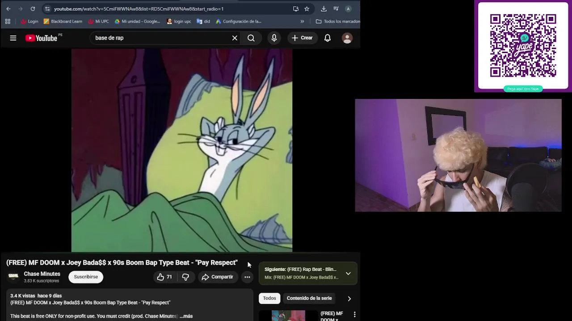
Task: Select the Todos filter chip
Action: point(269,298)
